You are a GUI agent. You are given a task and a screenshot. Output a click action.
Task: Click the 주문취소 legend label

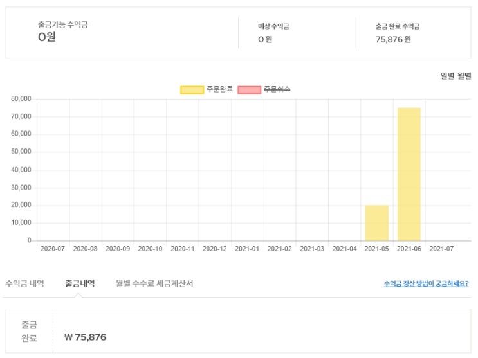click(x=277, y=89)
